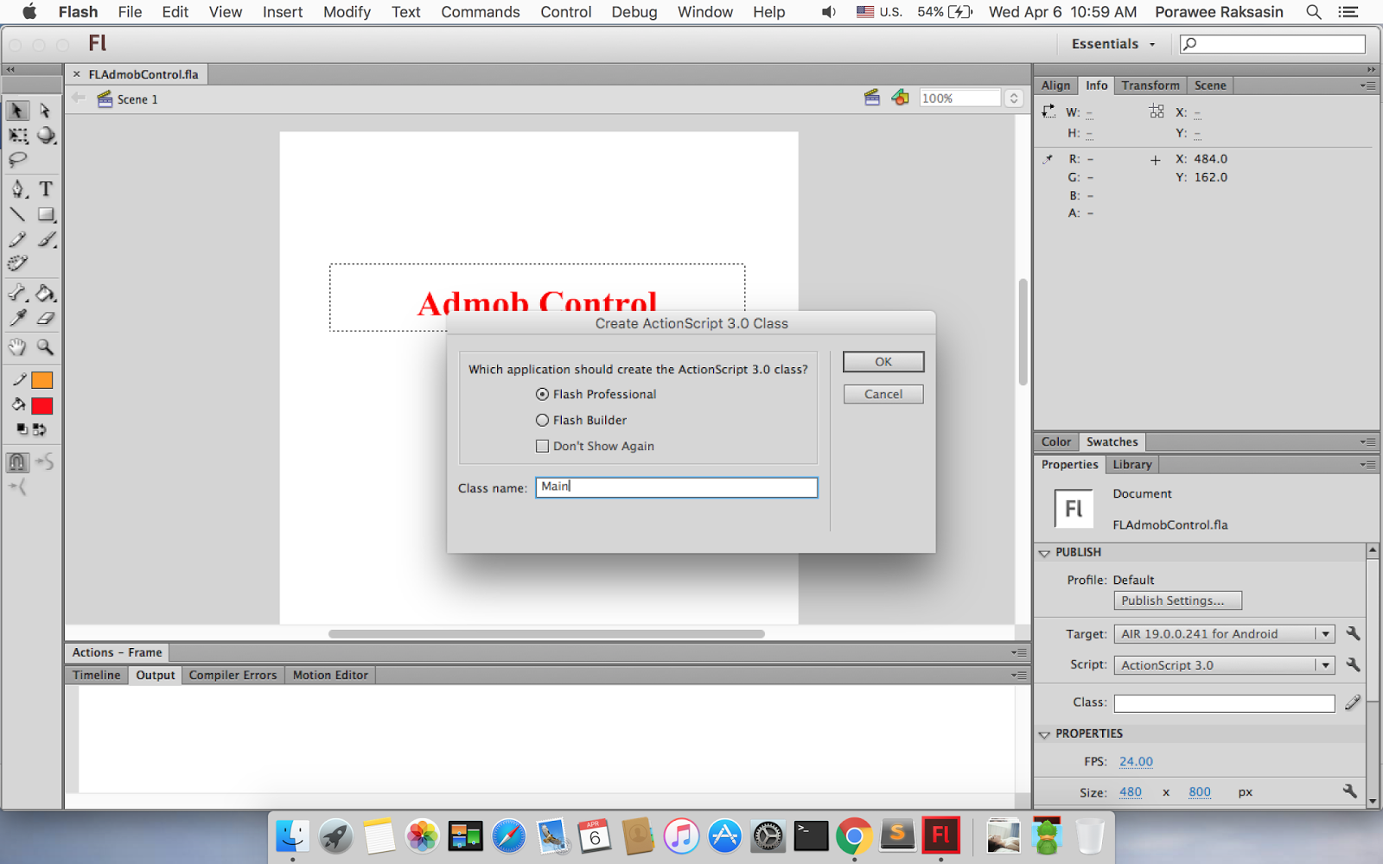
Task: Select the Rectangle tool
Action: 46,214
